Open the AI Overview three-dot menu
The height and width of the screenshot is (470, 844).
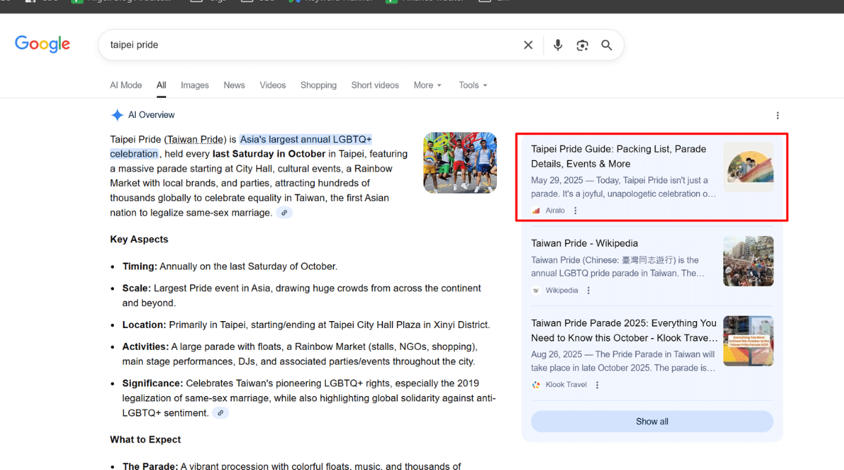coord(777,115)
